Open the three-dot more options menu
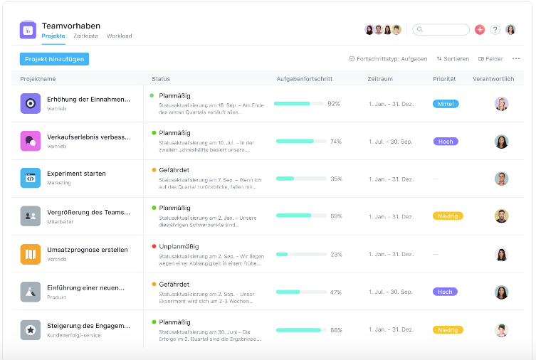The image size is (536, 360). coord(516,58)
